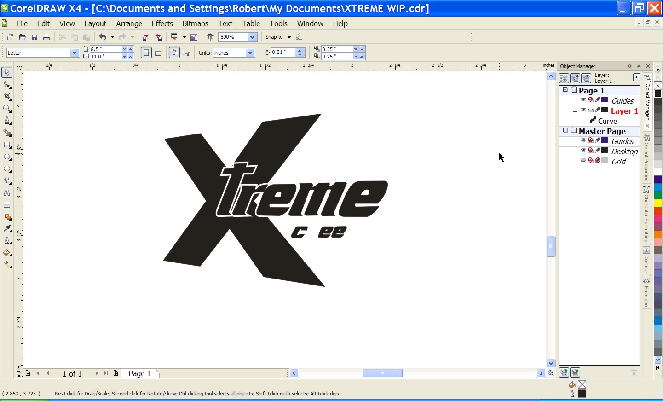This screenshot has width=663, height=401.
Task: Collapse the Layer 1 tree node
Action: coord(575,110)
